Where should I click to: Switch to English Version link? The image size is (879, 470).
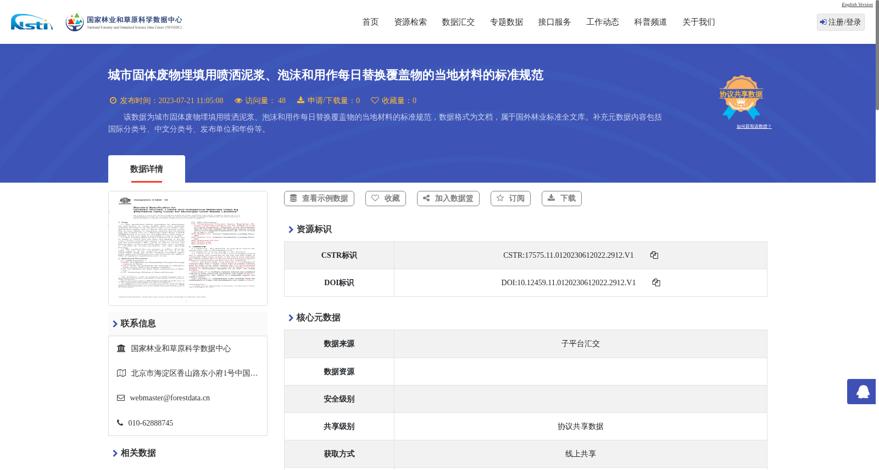coord(857,4)
